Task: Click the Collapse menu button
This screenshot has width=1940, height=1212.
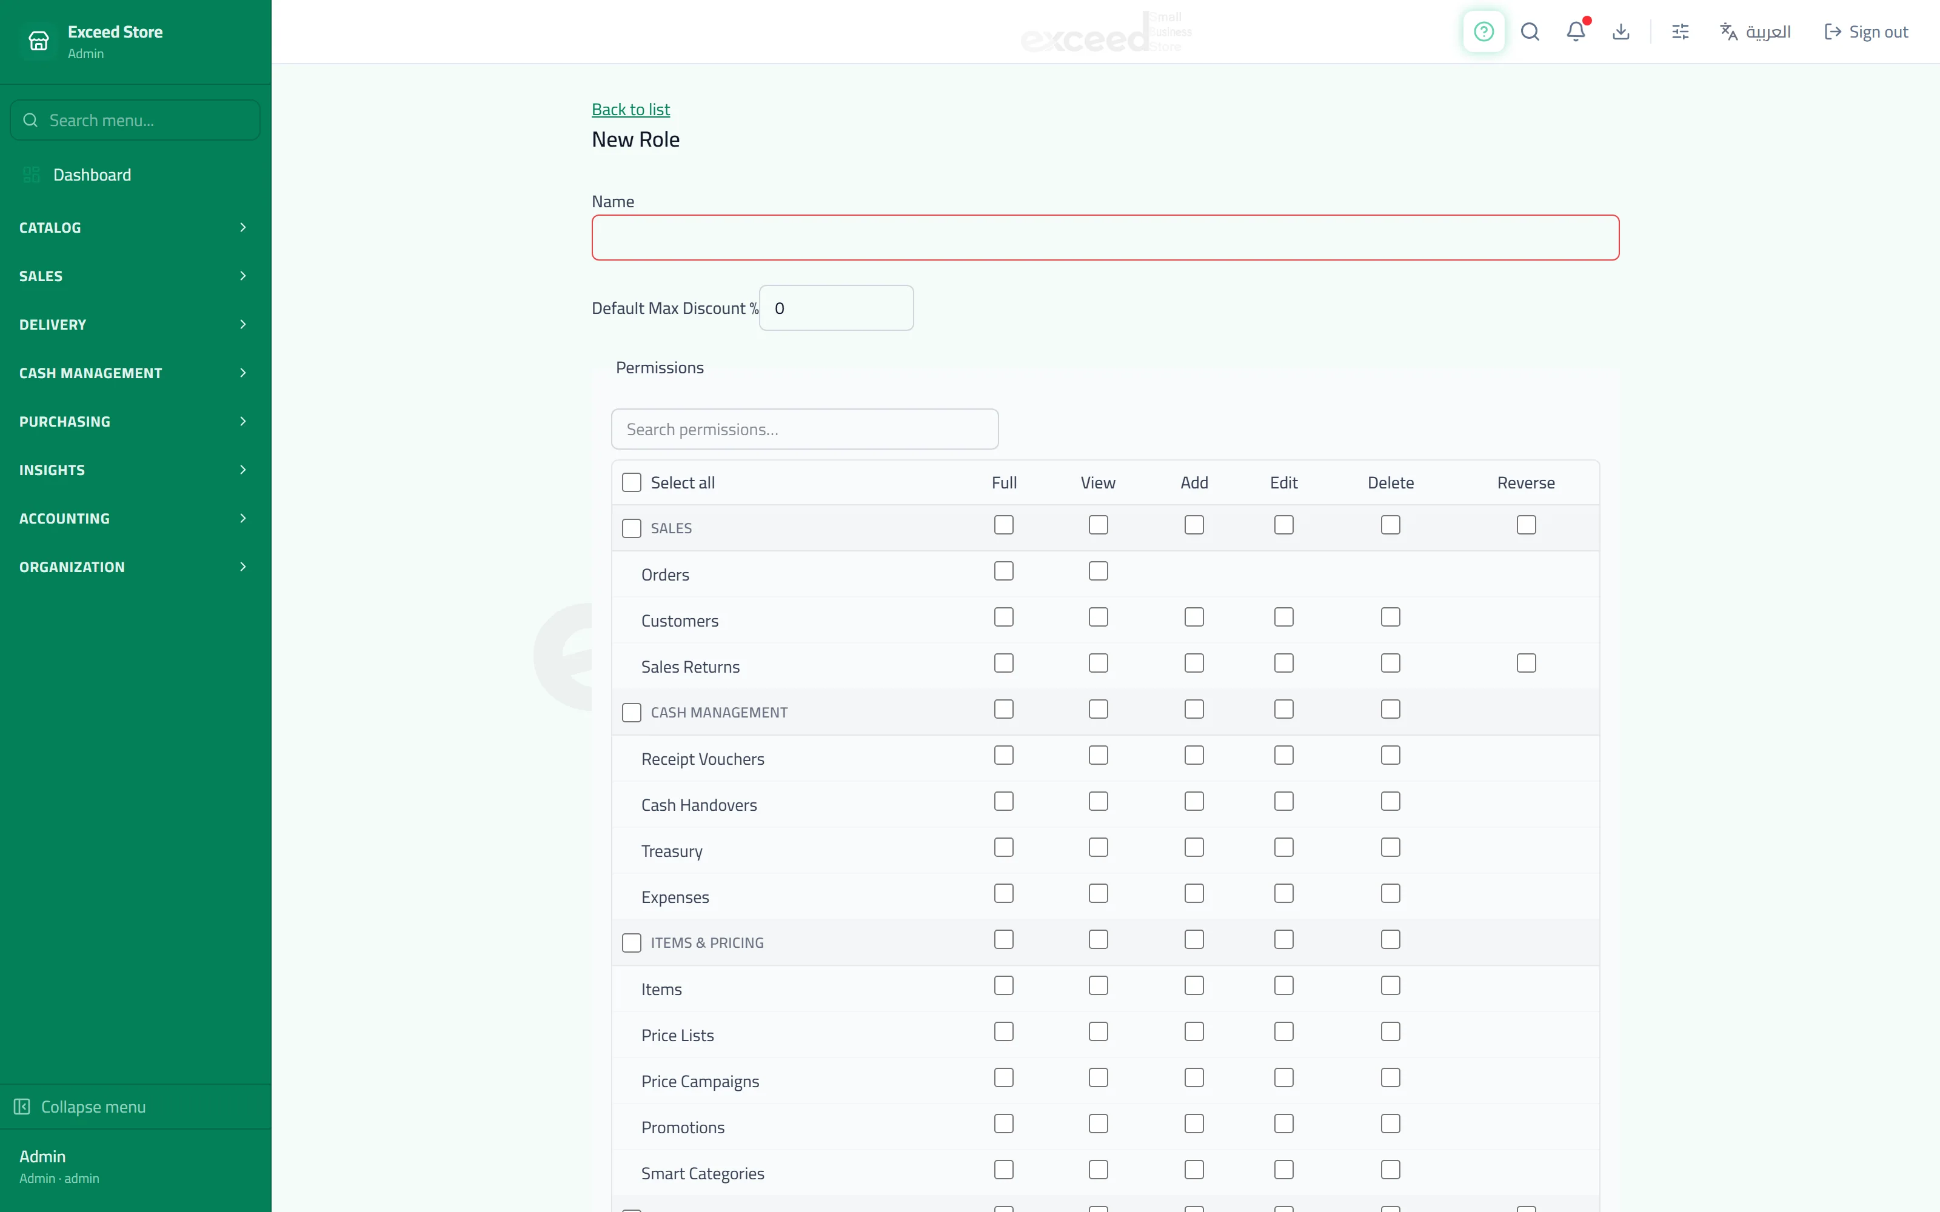Action: pos(135,1106)
